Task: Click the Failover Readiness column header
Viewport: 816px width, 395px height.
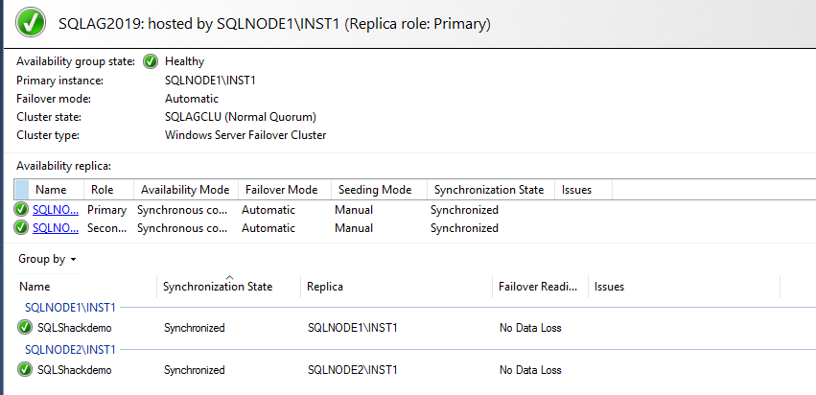Action: point(538,287)
